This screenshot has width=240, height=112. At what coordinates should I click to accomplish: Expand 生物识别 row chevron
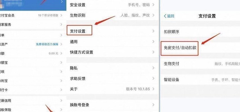(x=153, y=15)
